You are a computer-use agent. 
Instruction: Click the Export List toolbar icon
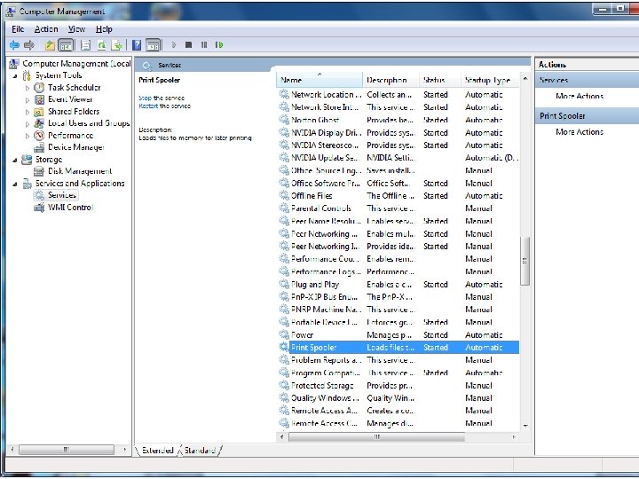click(x=117, y=45)
